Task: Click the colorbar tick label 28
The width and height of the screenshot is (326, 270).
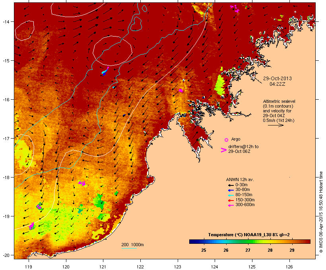Action: tap(270, 250)
